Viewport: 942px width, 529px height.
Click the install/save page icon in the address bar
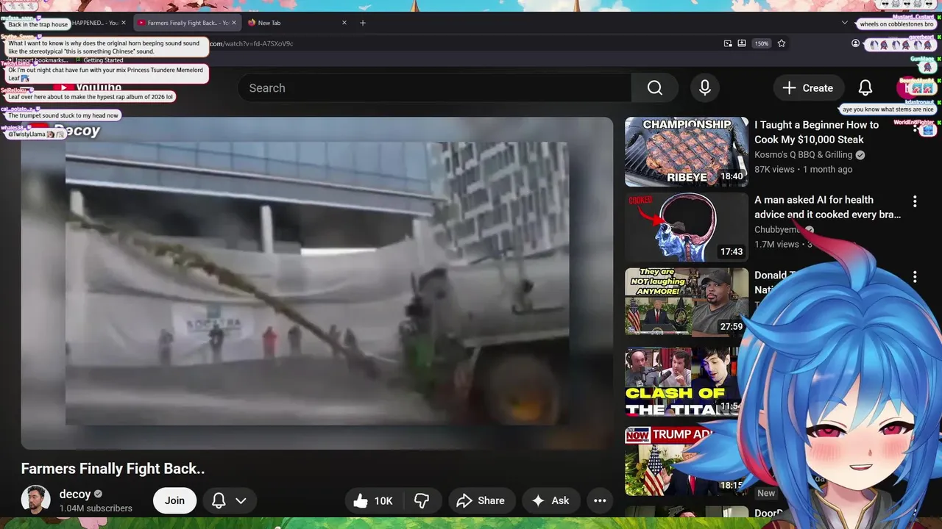pyautogui.click(x=742, y=43)
